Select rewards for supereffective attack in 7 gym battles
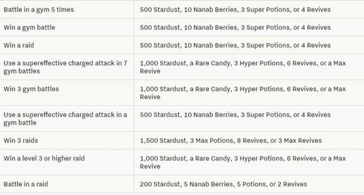The height and width of the screenshot is (195, 364). [x=243, y=67]
